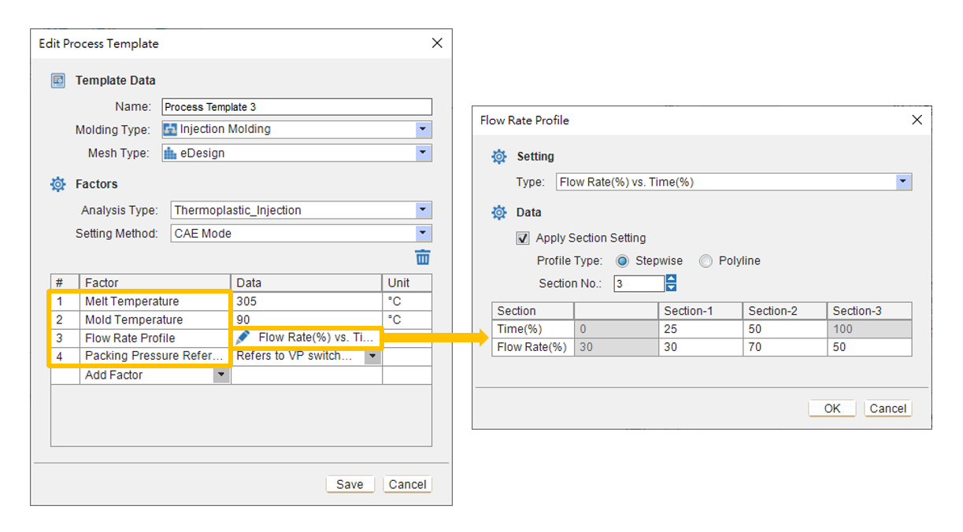Click the Section-2 column header
The image size is (963, 532).
(785, 311)
